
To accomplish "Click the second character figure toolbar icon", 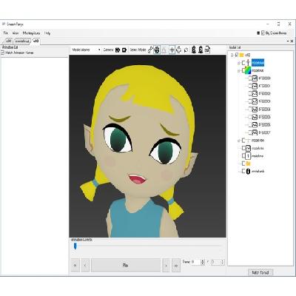I will [x=201, y=50].
